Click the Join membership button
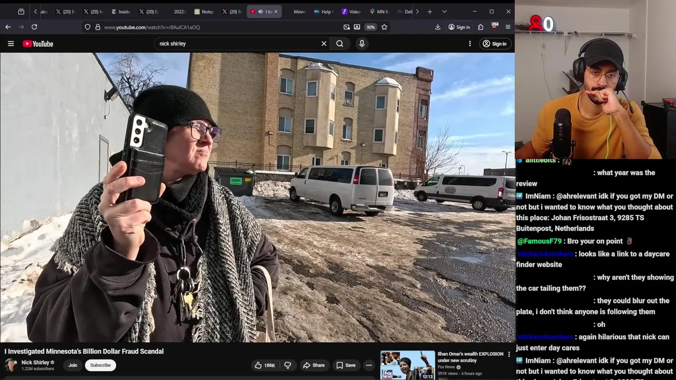676x380 pixels. point(73,365)
